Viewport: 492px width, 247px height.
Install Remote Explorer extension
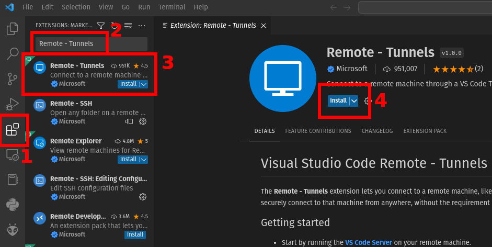point(128,159)
